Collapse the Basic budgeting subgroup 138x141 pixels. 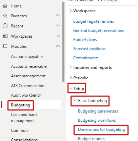pyautogui.click(x=75, y=100)
